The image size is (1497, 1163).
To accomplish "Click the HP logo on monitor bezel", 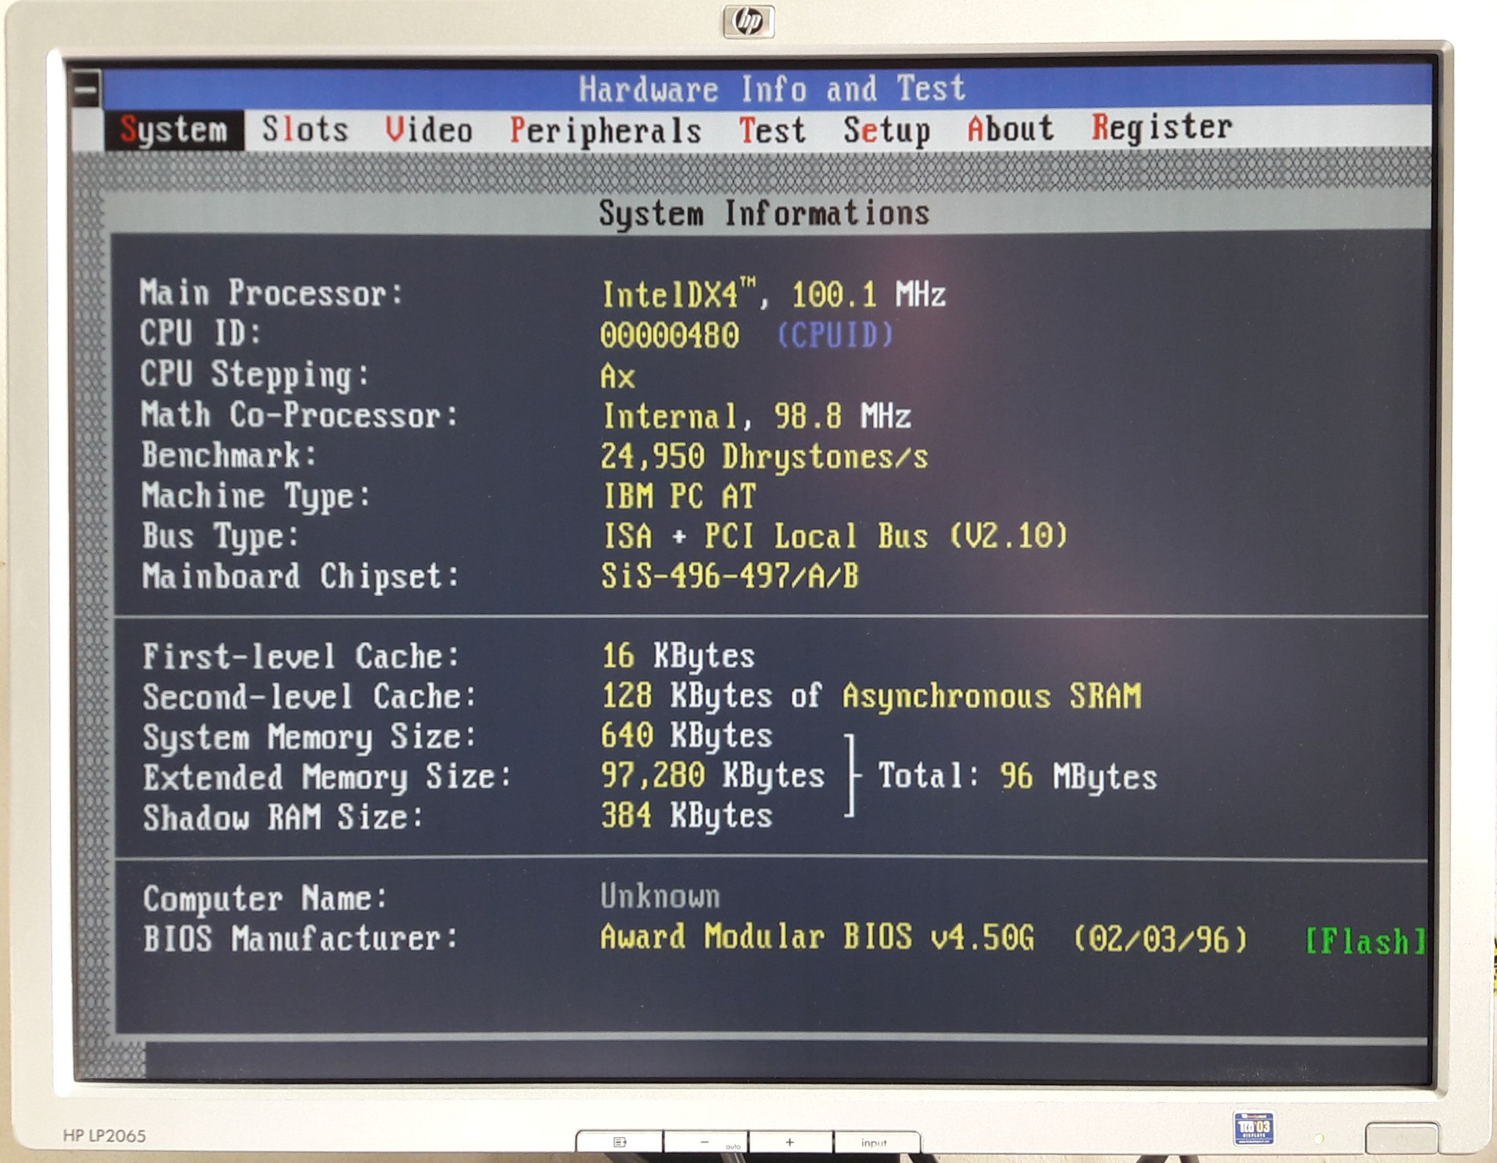I will pos(748,21).
